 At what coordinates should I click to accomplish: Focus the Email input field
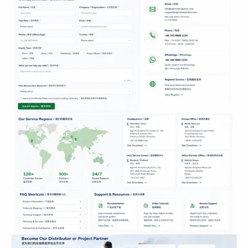click(105, 27)
